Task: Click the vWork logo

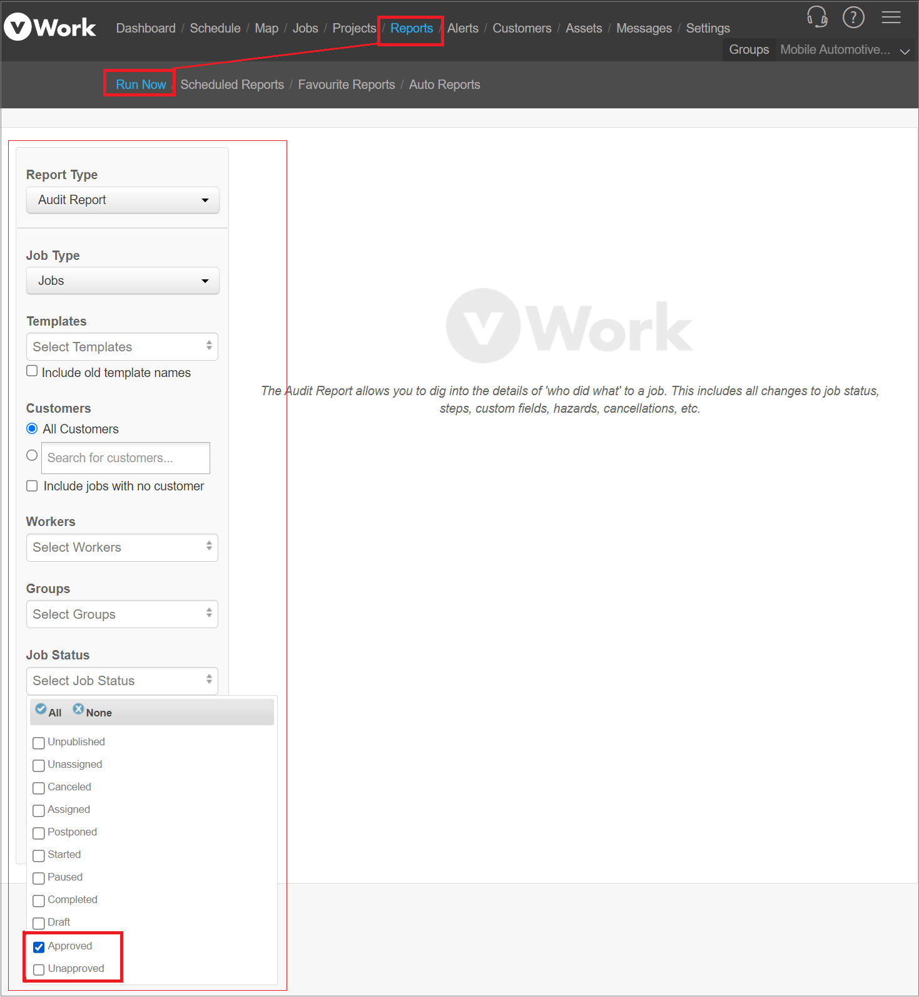Action: coord(50,28)
